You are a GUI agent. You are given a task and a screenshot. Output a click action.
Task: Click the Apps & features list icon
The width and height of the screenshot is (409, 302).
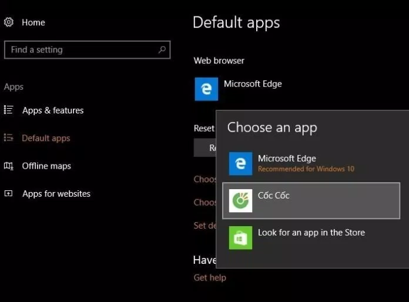point(8,110)
